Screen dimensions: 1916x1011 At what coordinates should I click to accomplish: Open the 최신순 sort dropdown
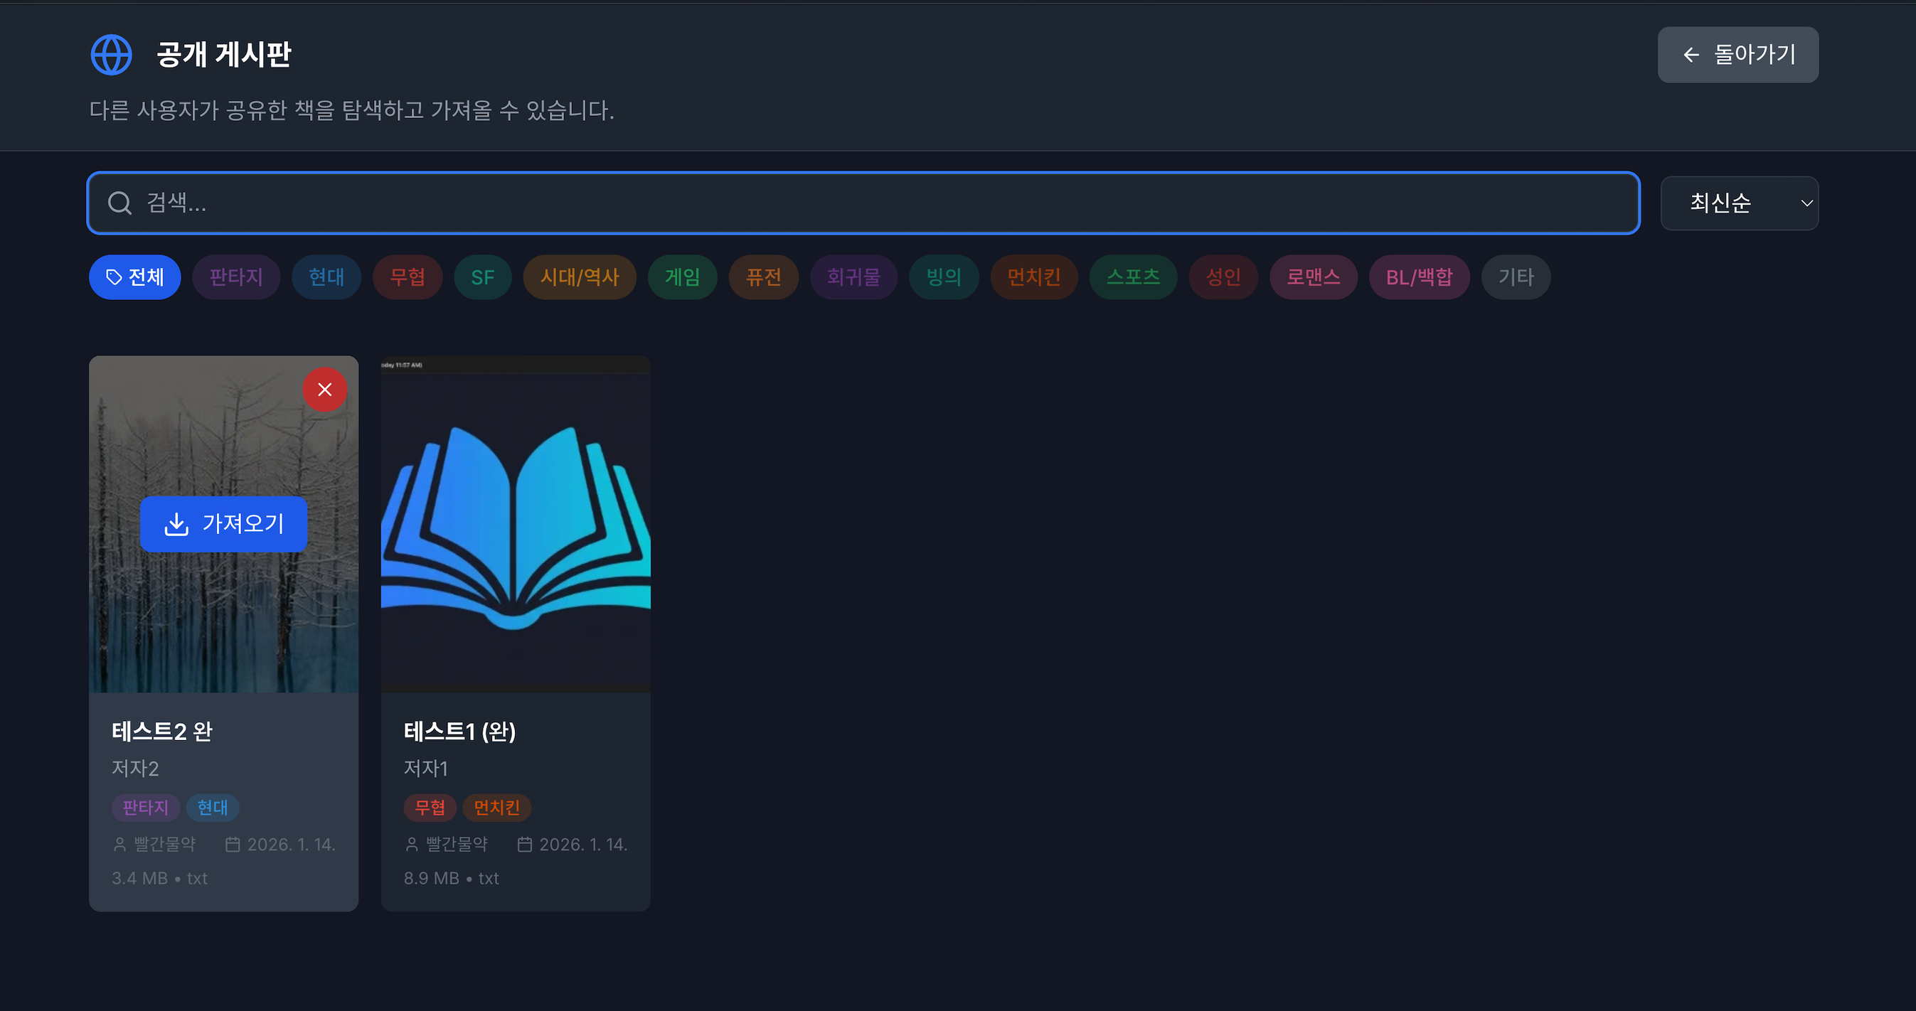pyautogui.click(x=1738, y=203)
